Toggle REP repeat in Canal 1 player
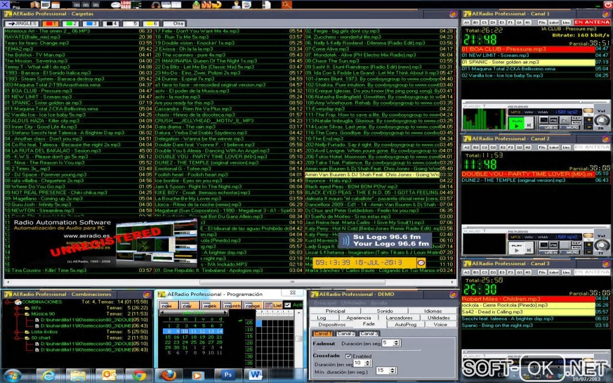 (x=576, y=118)
